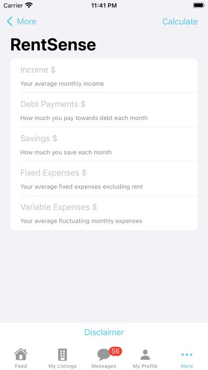Open the My Profile person icon
The height and width of the screenshot is (370, 208).
pyautogui.click(x=145, y=355)
